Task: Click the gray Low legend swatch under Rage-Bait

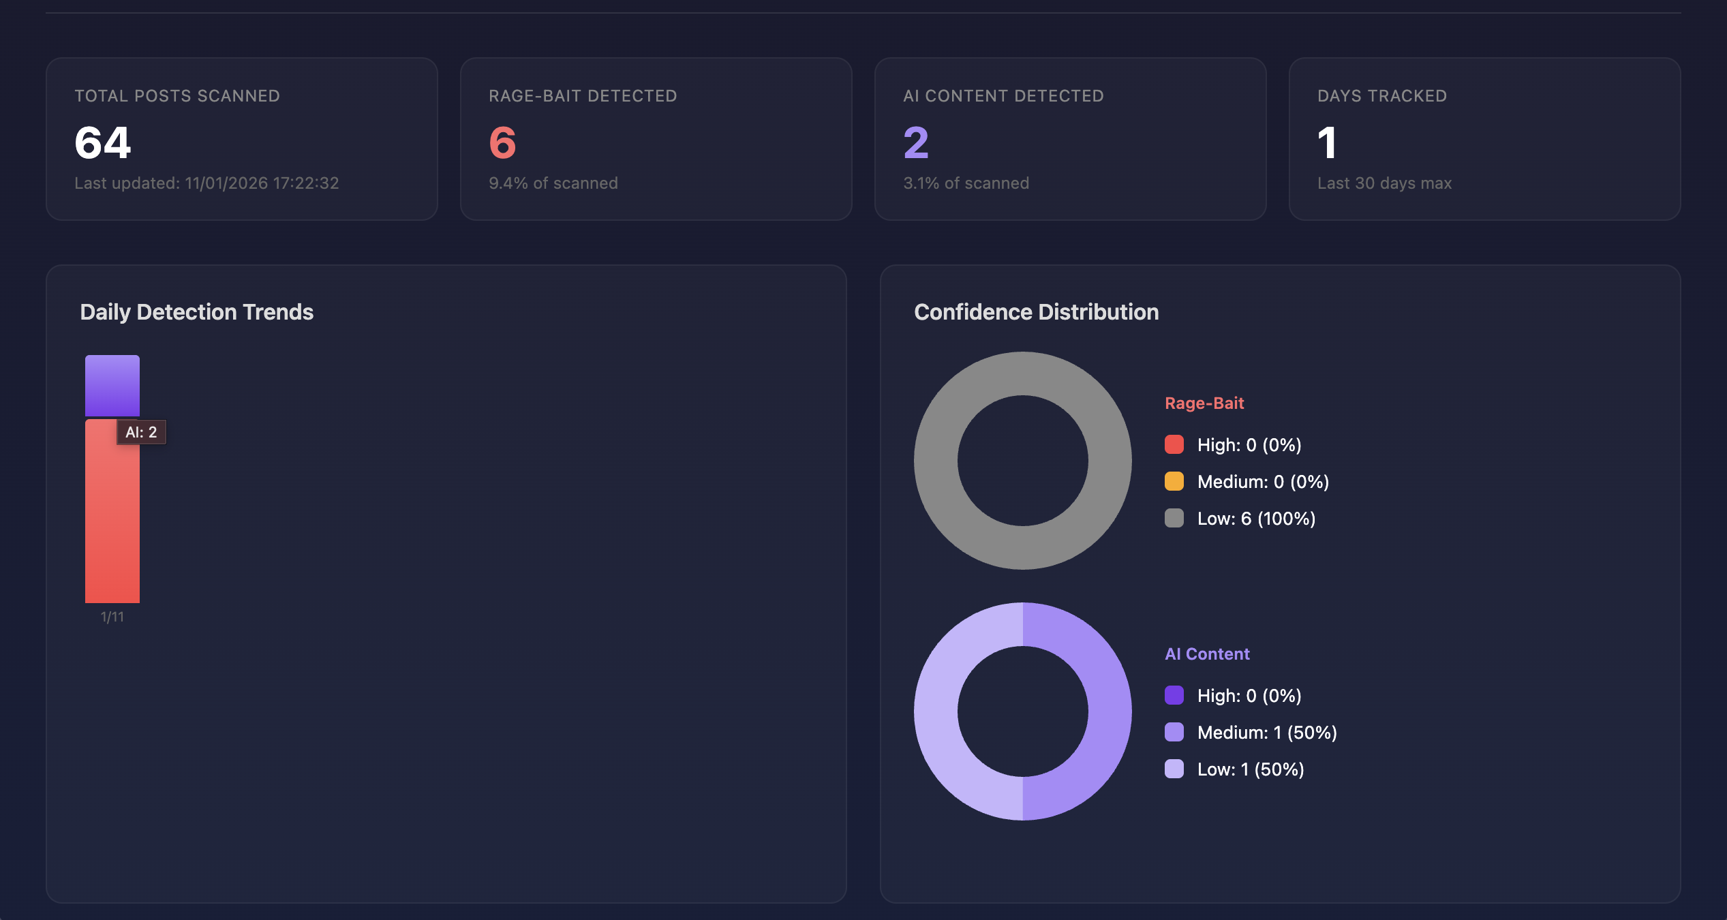Action: pyautogui.click(x=1175, y=518)
